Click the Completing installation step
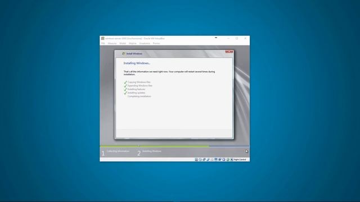Viewport: 360px width, 202px height. (139, 97)
